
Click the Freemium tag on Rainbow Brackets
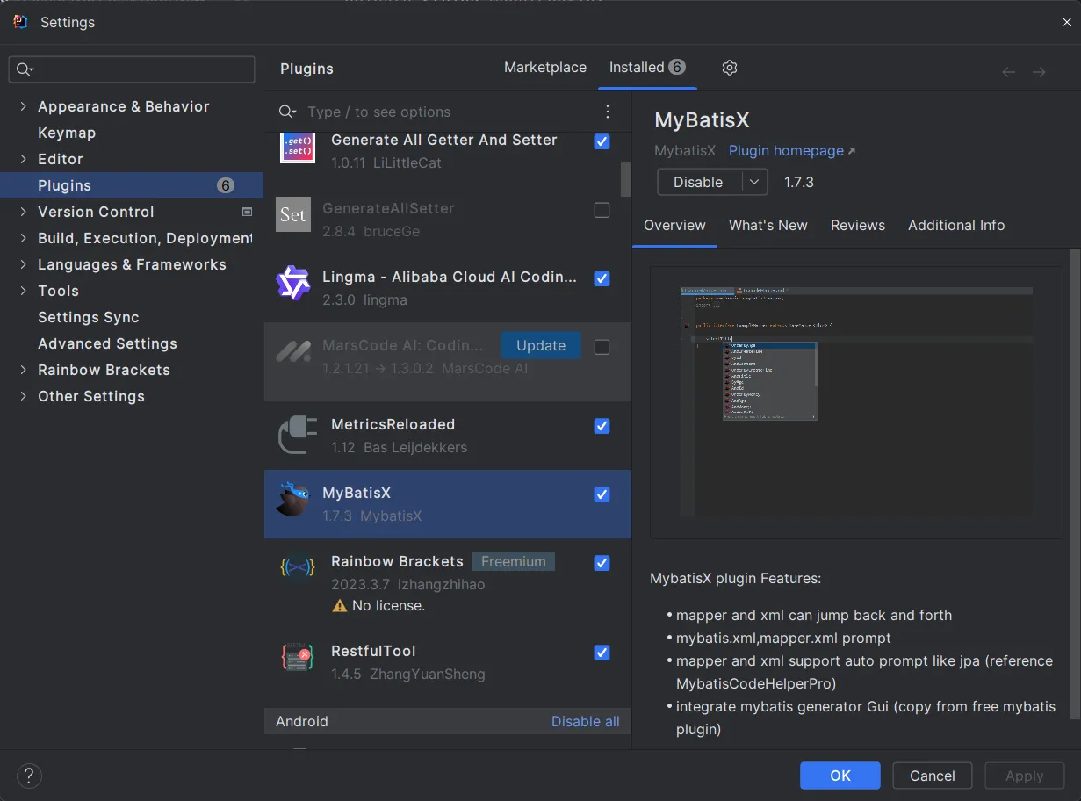tap(514, 561)
